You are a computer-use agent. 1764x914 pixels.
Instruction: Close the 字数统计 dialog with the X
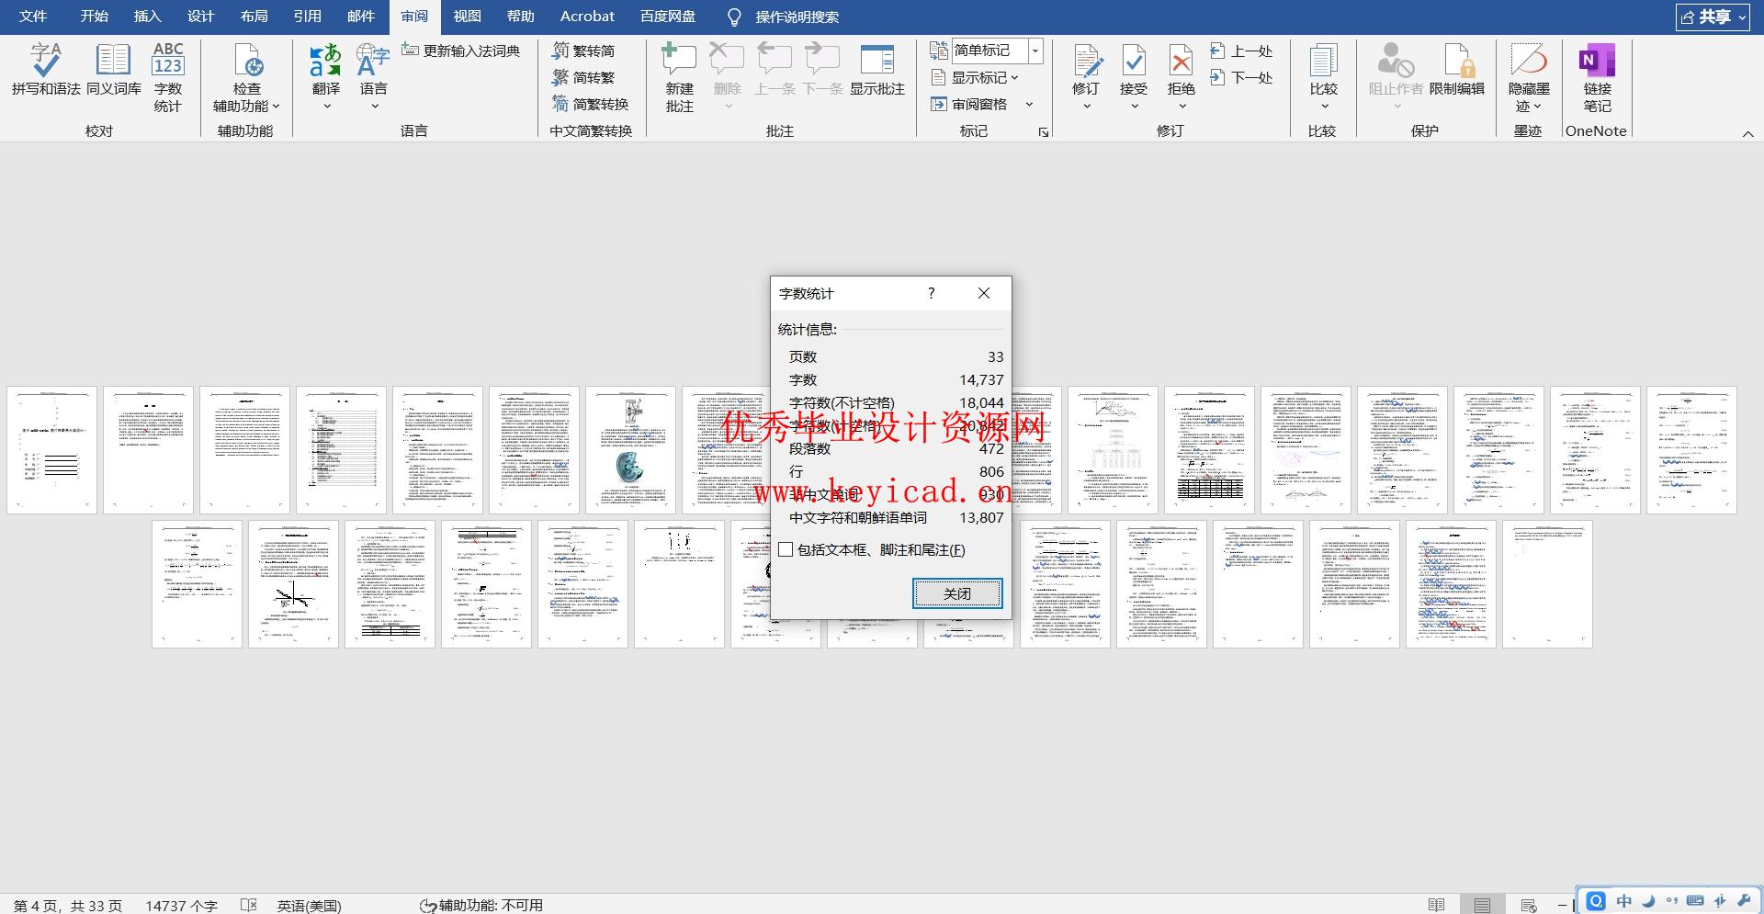click(984, 293)
